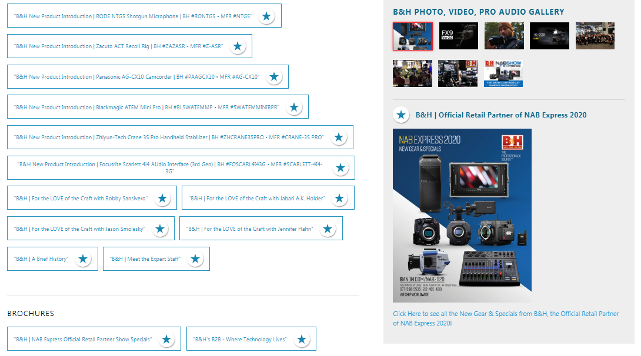Image resolution: width=641 pixels, height=356 pixels.
Task: Star the B&H's B2B brochure
Action: point(302,340)
